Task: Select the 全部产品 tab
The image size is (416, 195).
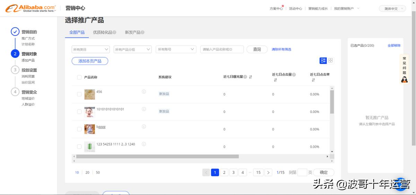Action: point(77,32)
